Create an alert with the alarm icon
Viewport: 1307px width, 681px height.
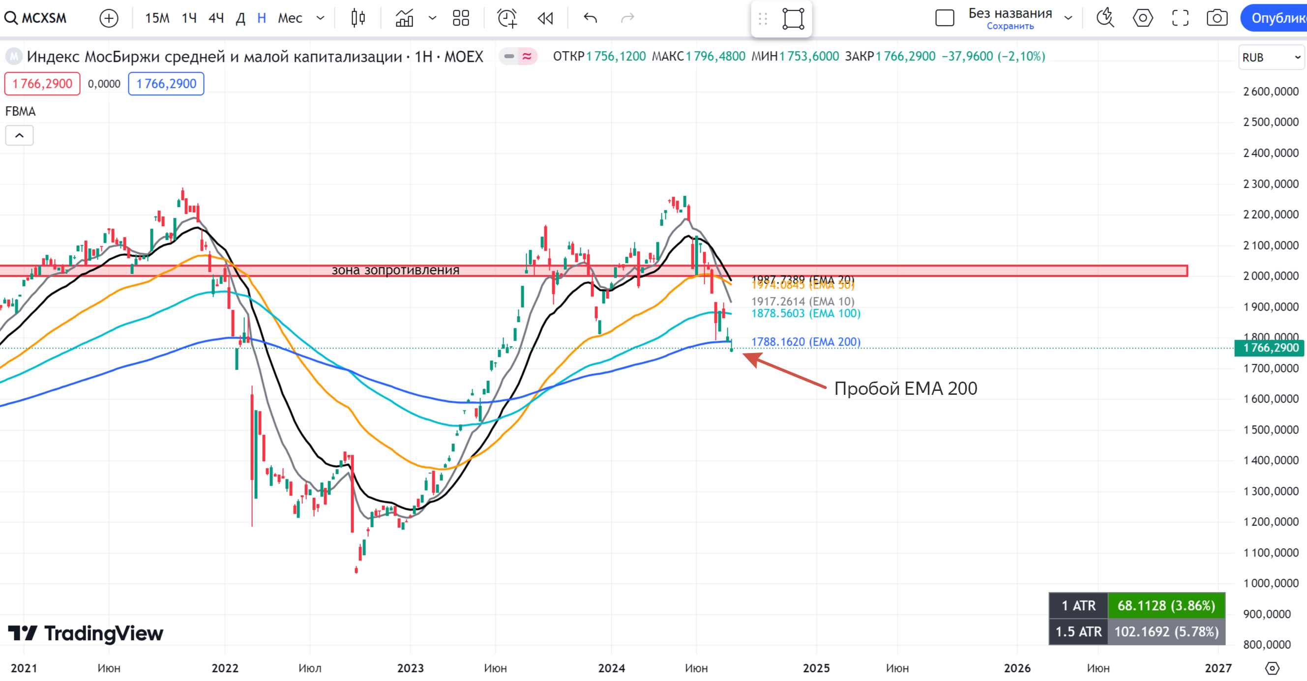[x=507, y=18]
